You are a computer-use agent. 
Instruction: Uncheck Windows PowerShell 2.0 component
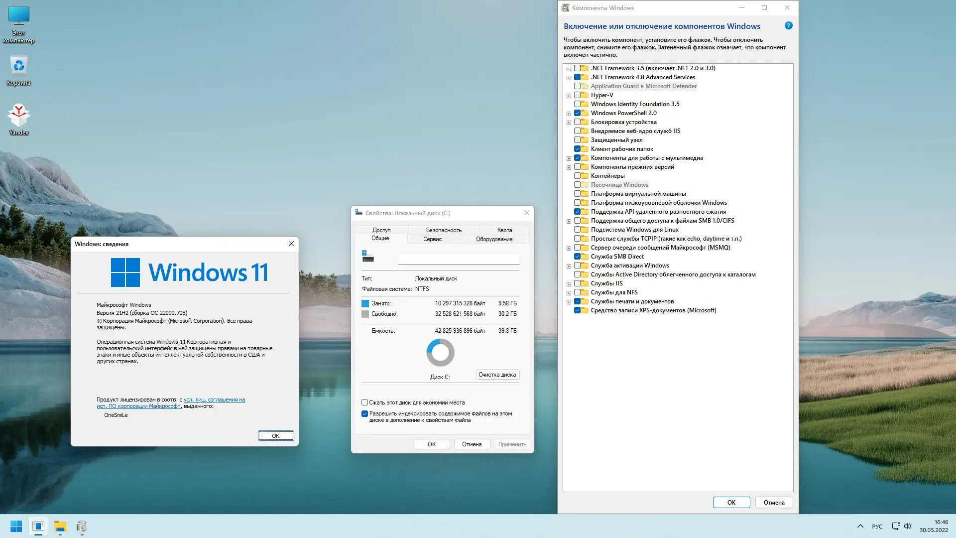point(577,113)
